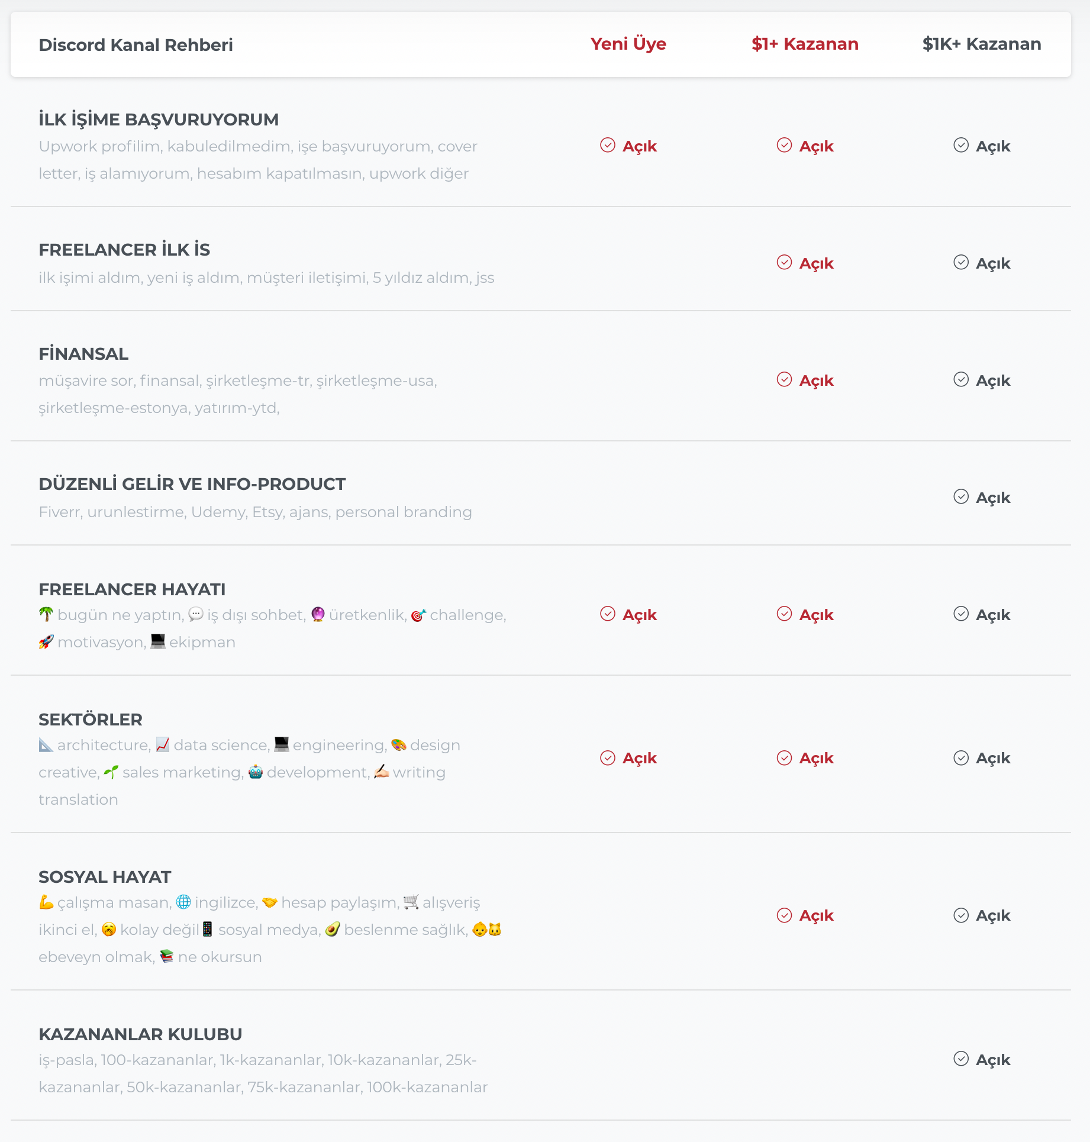Select the Yeni Üye column header
Screen dimensions: 1090x1142
(x=628, y=44)
